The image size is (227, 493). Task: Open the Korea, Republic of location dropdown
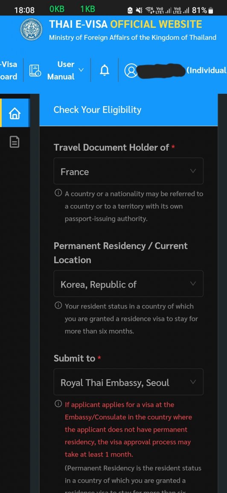tap(128, 284)
